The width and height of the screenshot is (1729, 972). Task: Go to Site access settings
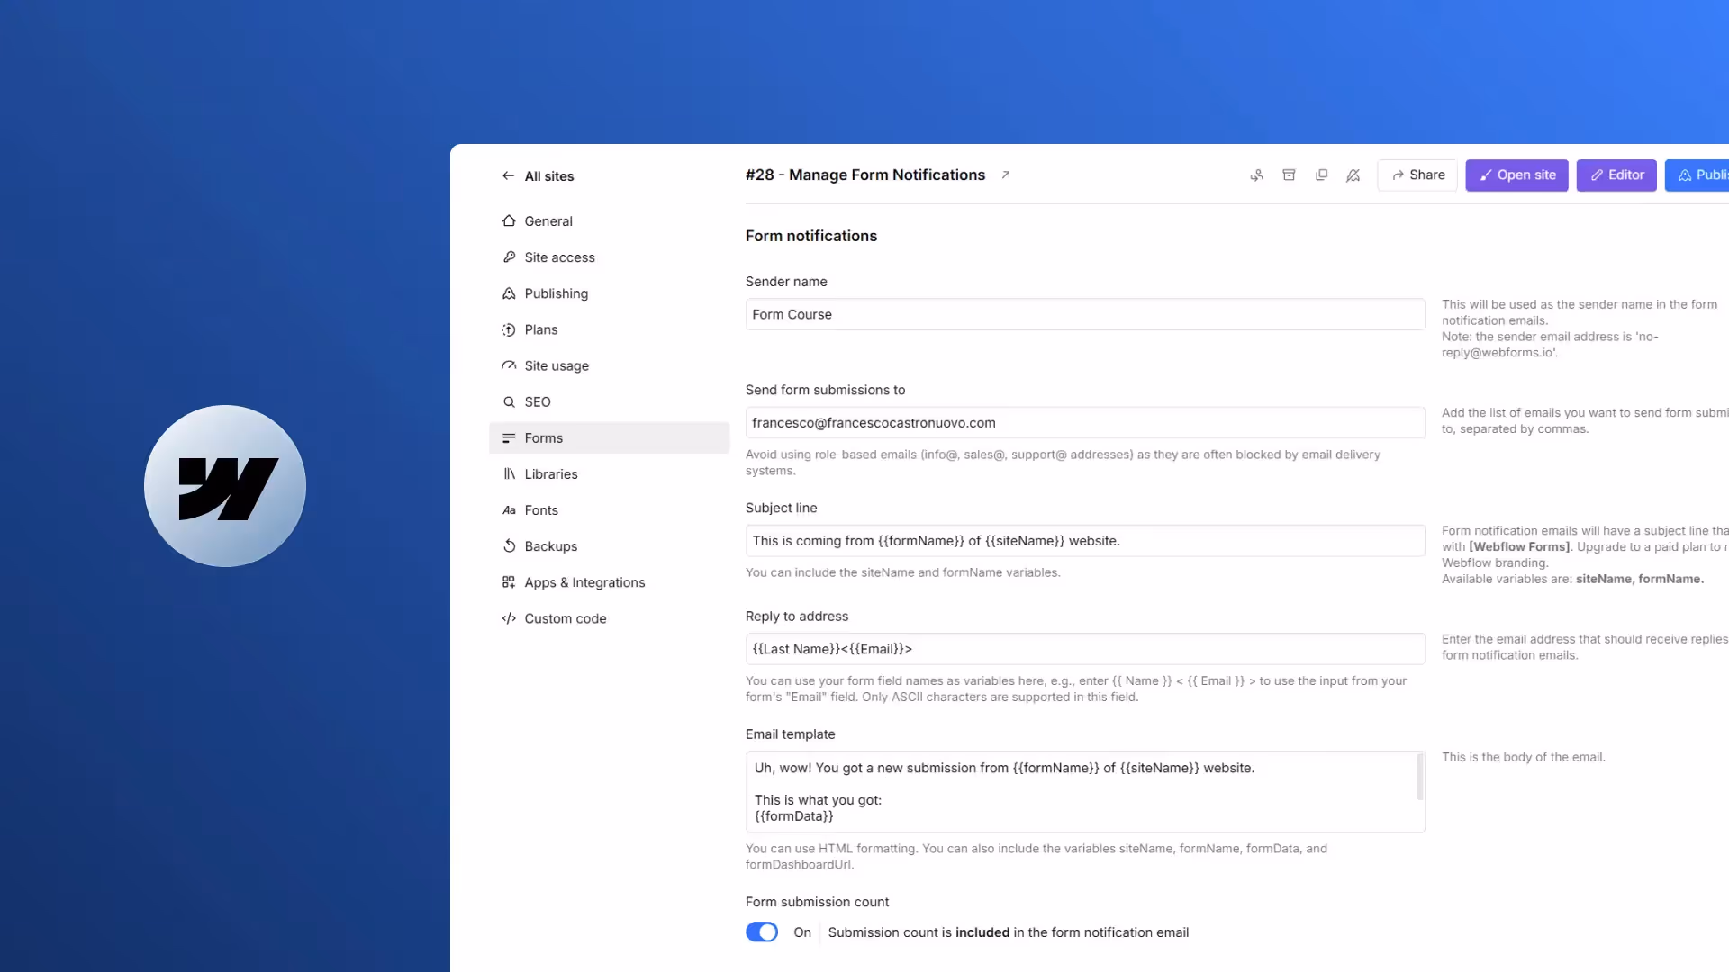[559, 257]
